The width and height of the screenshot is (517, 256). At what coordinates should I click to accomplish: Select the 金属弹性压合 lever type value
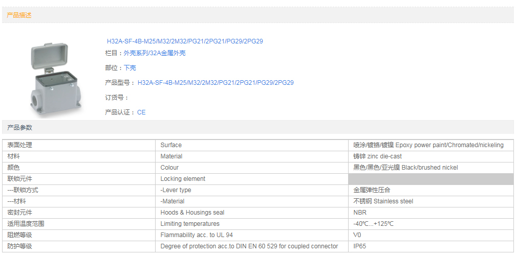[x=372, y=190]
